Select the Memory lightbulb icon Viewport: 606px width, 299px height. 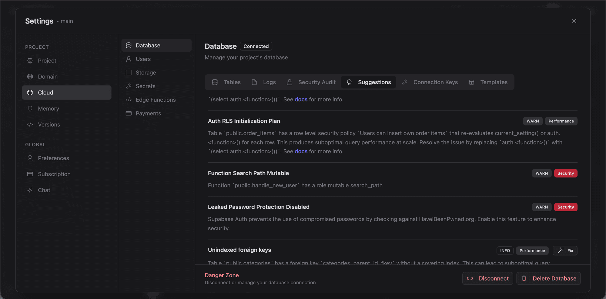coord(30,109)
